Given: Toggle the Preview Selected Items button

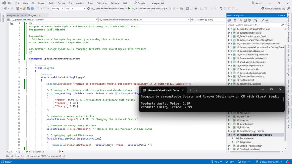Looking at the screenshot, I should pyautogui.click(x=267, y=20).
